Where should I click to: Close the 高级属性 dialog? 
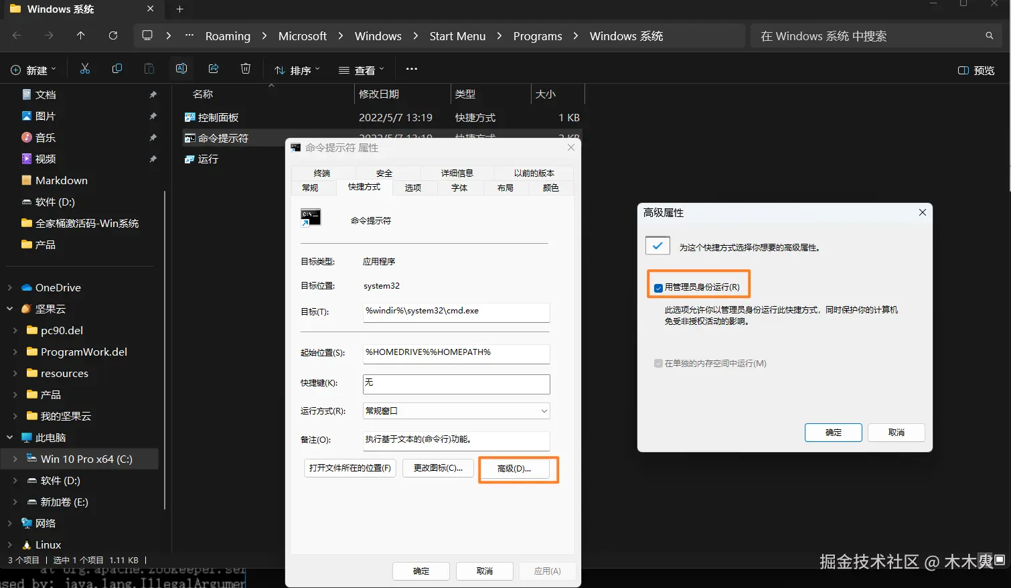tap(922, 212)
